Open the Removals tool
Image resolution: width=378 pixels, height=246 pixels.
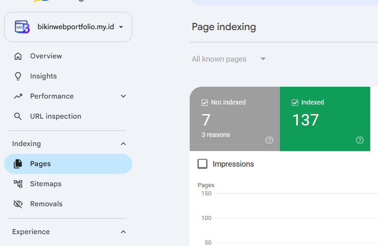[68, 204]
